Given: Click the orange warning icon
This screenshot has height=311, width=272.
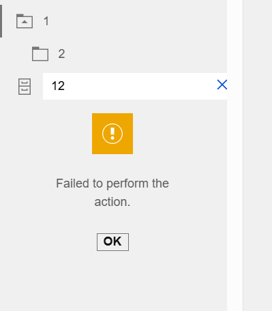Looking at the screenshot, I should tap(112, 134).
